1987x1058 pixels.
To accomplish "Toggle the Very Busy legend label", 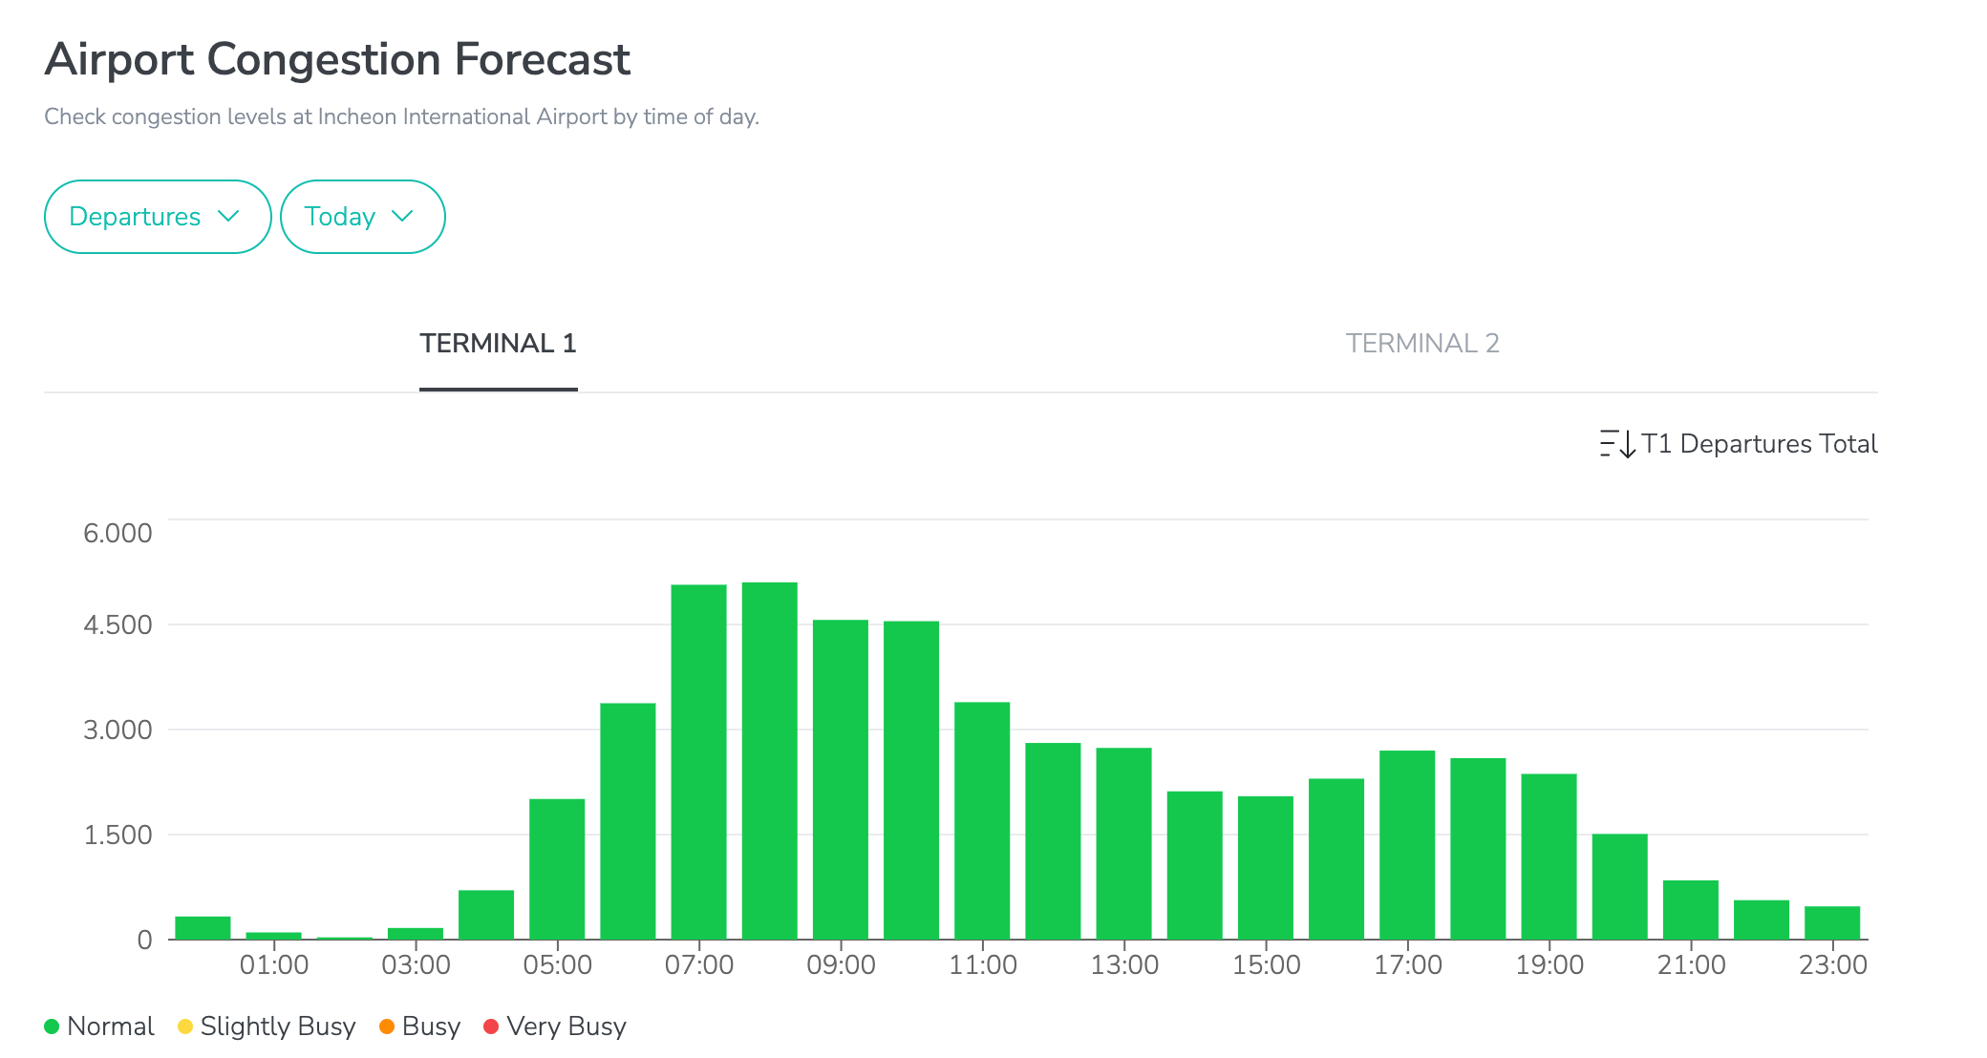I will (x=566, y=1026).
